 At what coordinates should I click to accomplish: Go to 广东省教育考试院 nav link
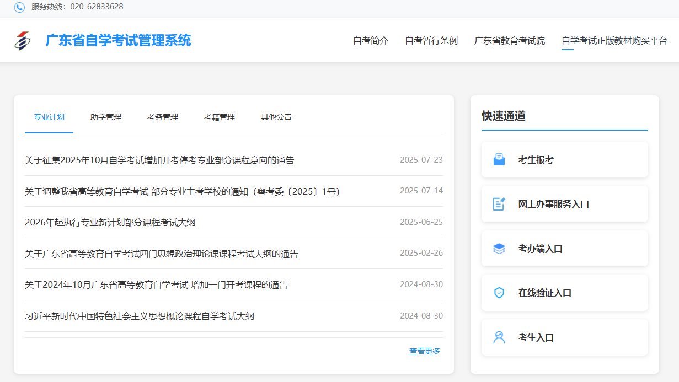click(510, 41)
